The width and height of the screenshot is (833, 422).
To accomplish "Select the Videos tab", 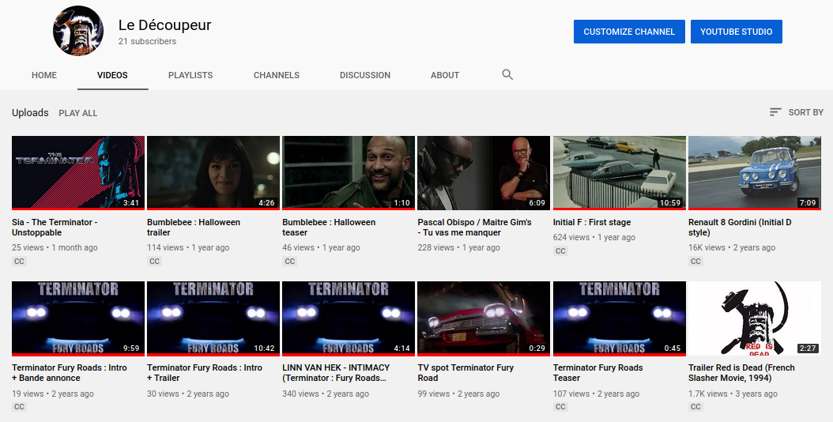I will tap(113, 75).
